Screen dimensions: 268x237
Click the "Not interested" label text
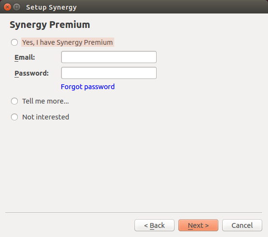click(46, 117)
